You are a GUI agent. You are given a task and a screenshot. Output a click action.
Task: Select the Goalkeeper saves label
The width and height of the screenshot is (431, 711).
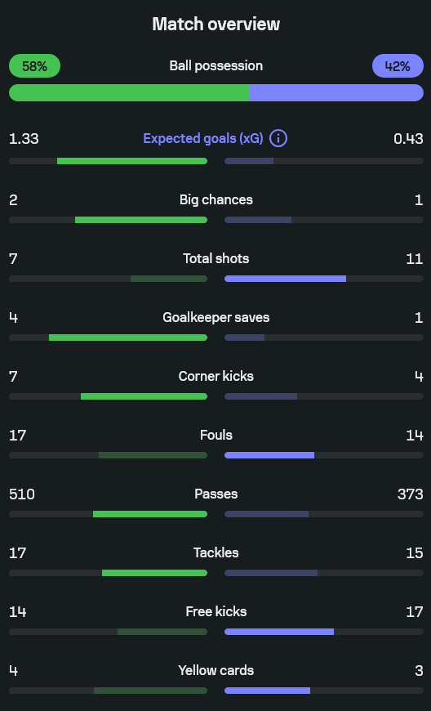click(216, 317)
